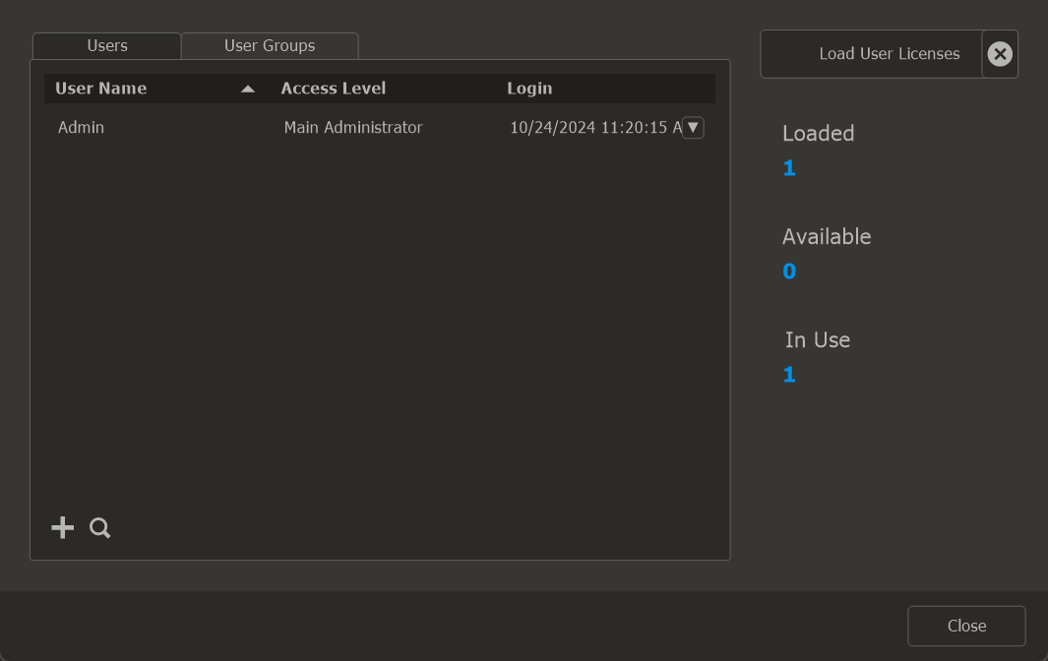
Task: Click the Loaded license count value
Action: point(789,168)
